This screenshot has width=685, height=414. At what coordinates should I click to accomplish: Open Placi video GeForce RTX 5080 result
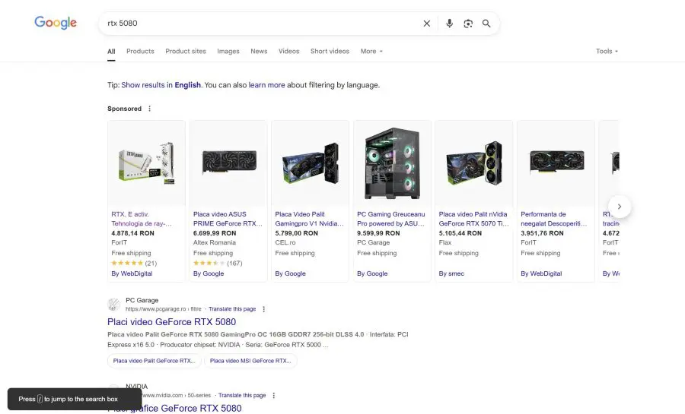tap(172, 321)
